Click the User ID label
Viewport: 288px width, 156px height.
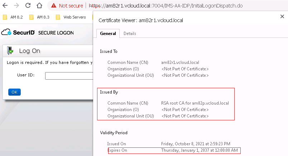26,75
